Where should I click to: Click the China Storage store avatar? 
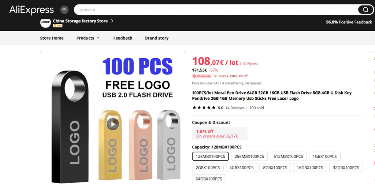click(x=45, y=23)
